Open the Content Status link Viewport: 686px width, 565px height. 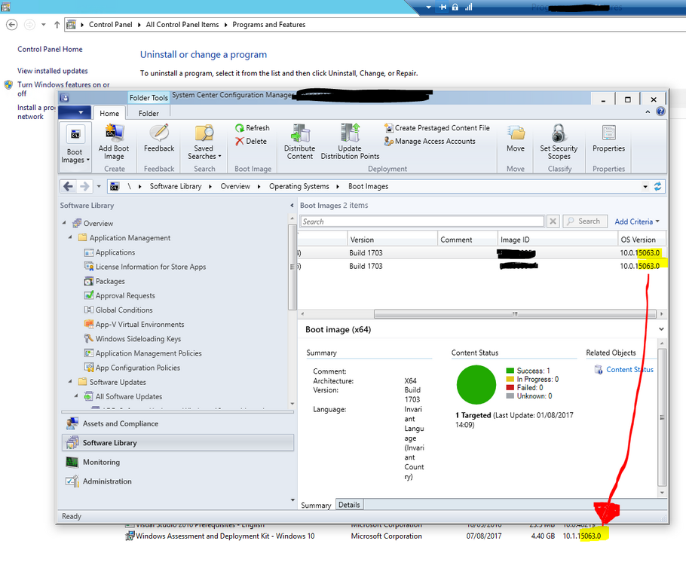click(629, 370)
